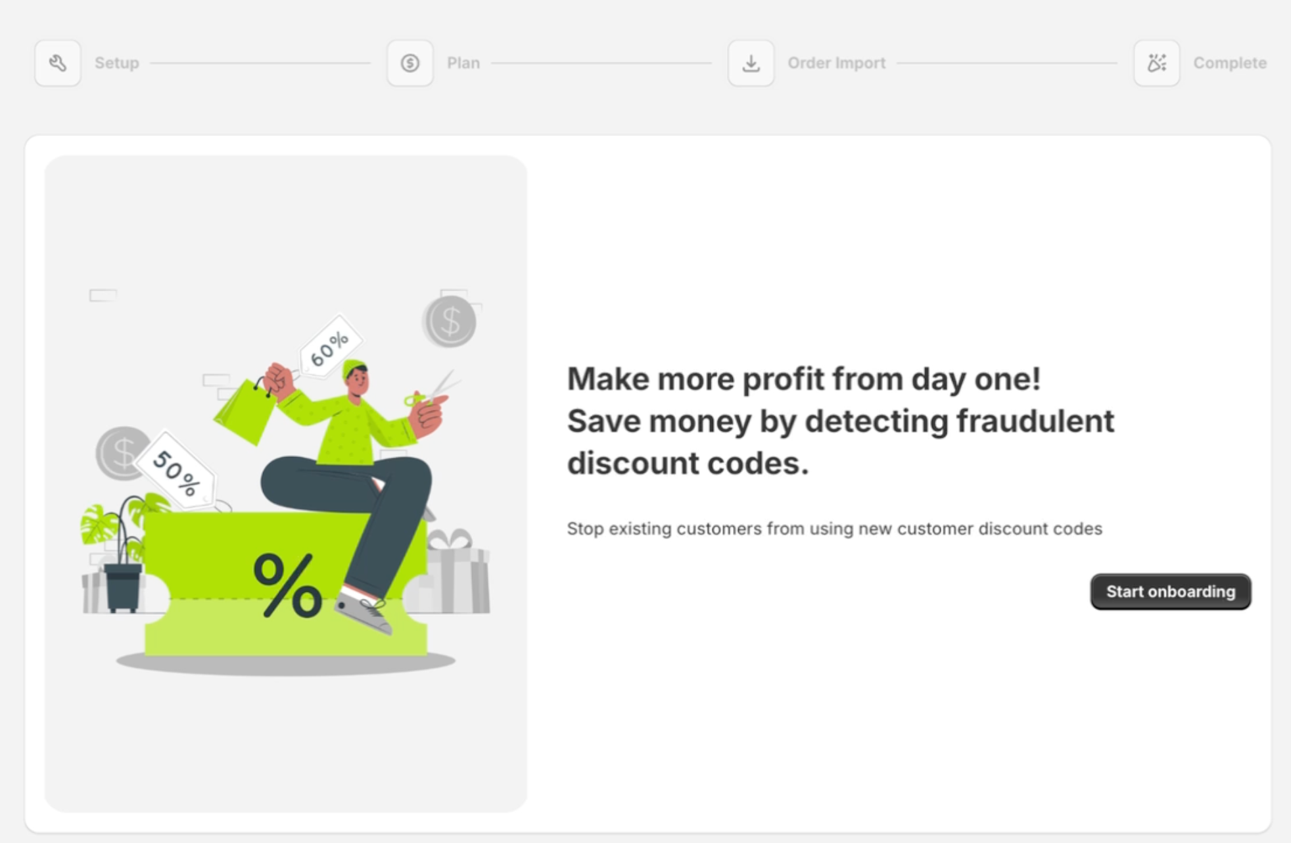Switch to the Plan step label
The image size is (1291, 843).
(463, 63)
